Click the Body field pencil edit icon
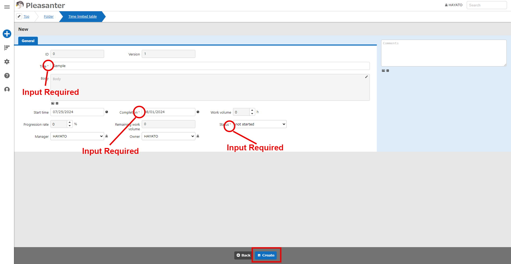This screenshot has height=264, width=511. point(366,77)
